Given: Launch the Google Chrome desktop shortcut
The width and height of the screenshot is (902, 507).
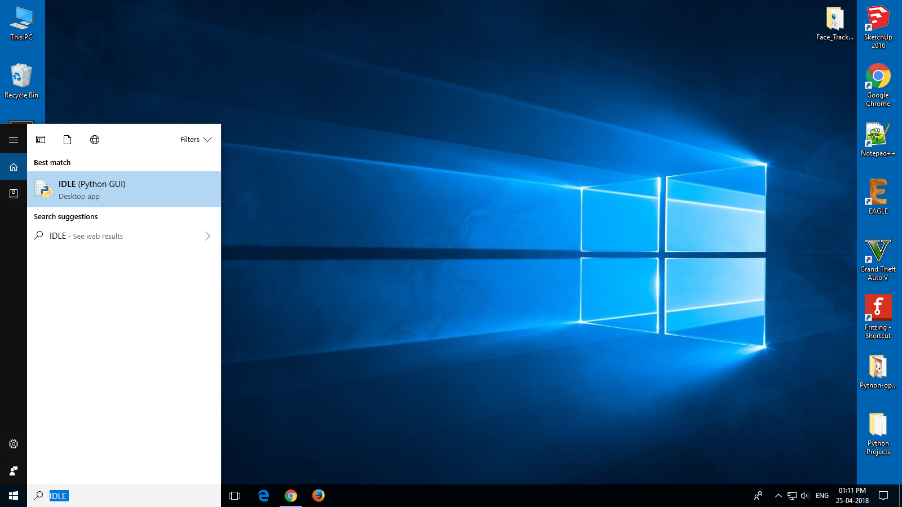Looking at the screenshot, I should [878, 85].
